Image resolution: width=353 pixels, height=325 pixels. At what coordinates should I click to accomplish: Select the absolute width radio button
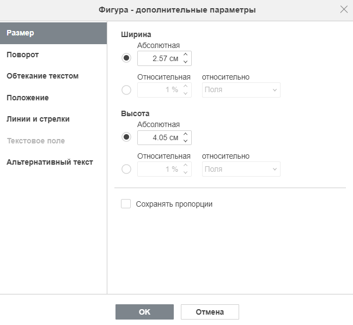point(126,58)
